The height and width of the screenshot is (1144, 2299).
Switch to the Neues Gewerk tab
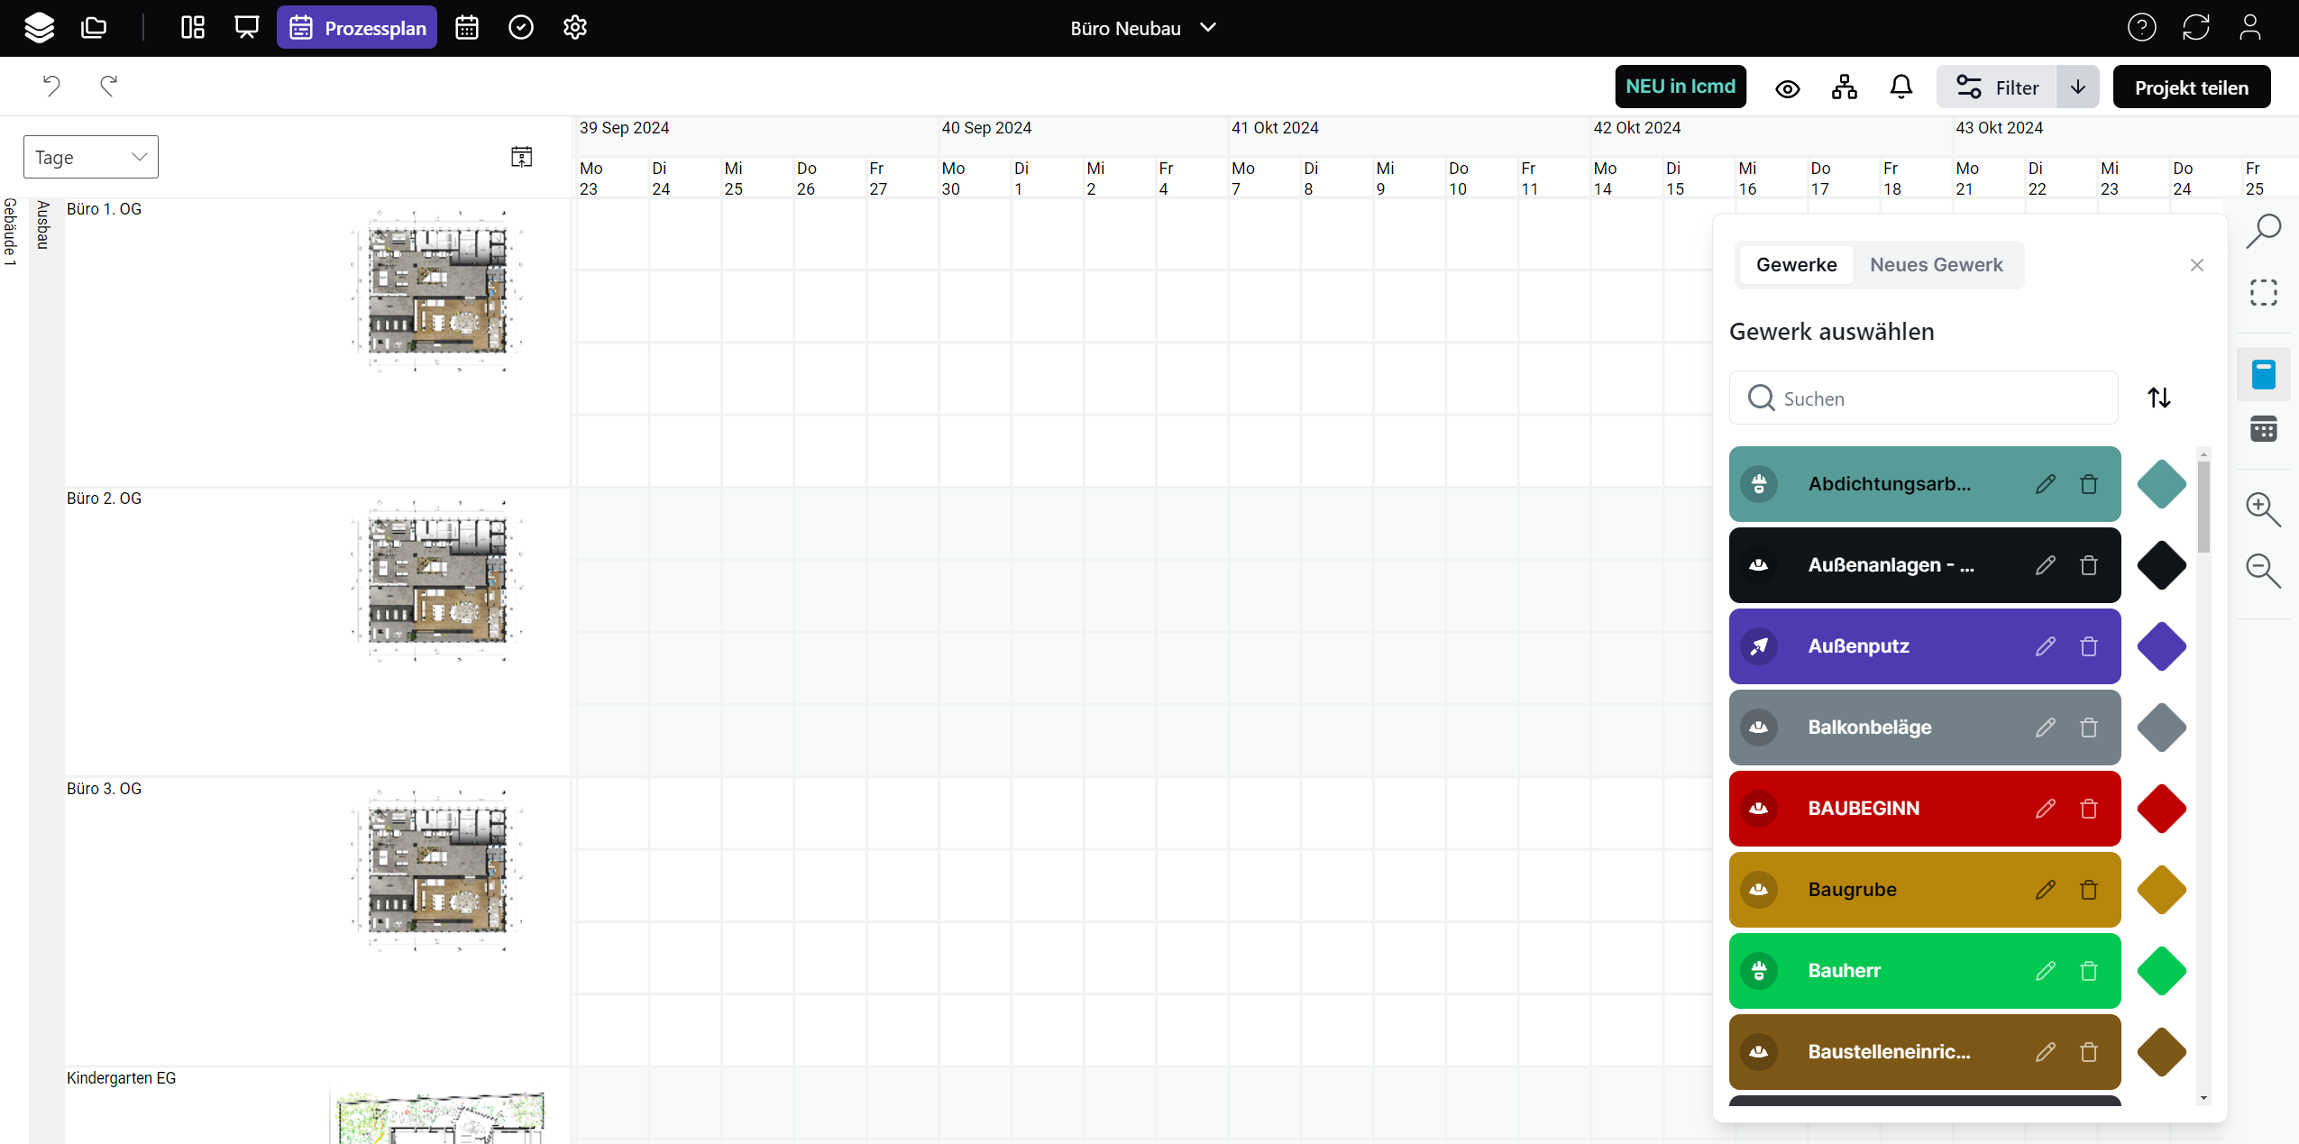coord(1936,265)
